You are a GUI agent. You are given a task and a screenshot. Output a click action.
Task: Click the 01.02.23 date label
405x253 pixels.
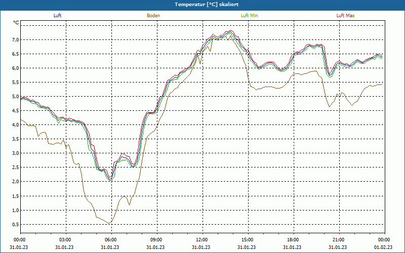point(383,247)
